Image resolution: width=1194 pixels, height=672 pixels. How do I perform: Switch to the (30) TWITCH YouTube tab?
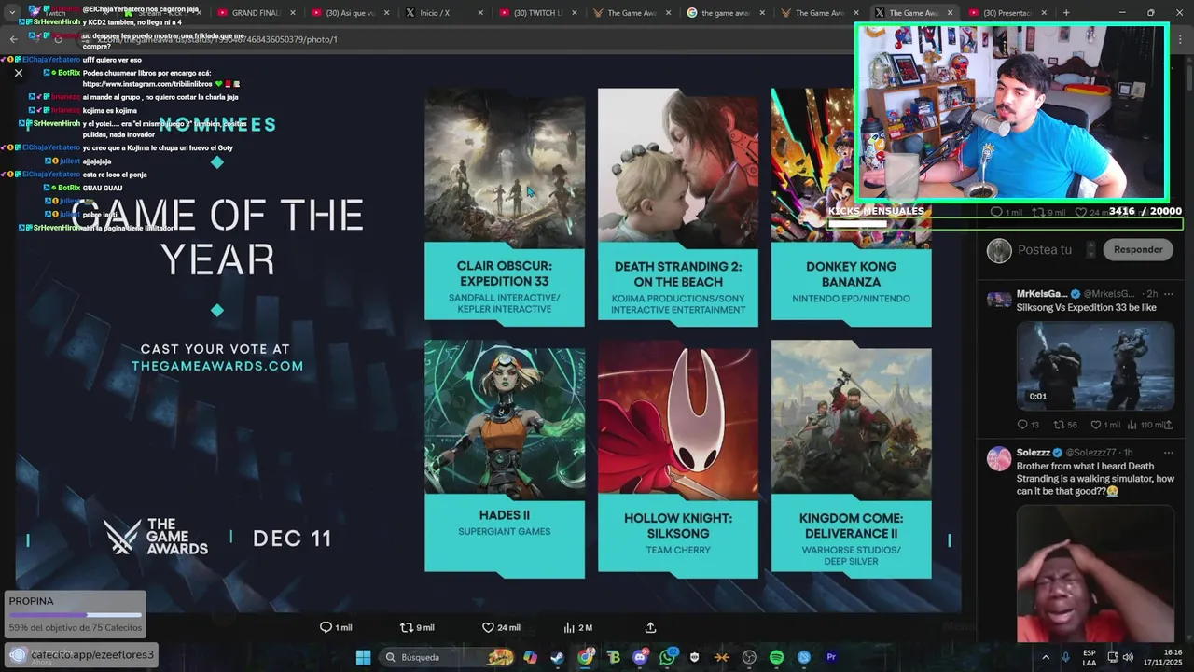click(538, 13)
